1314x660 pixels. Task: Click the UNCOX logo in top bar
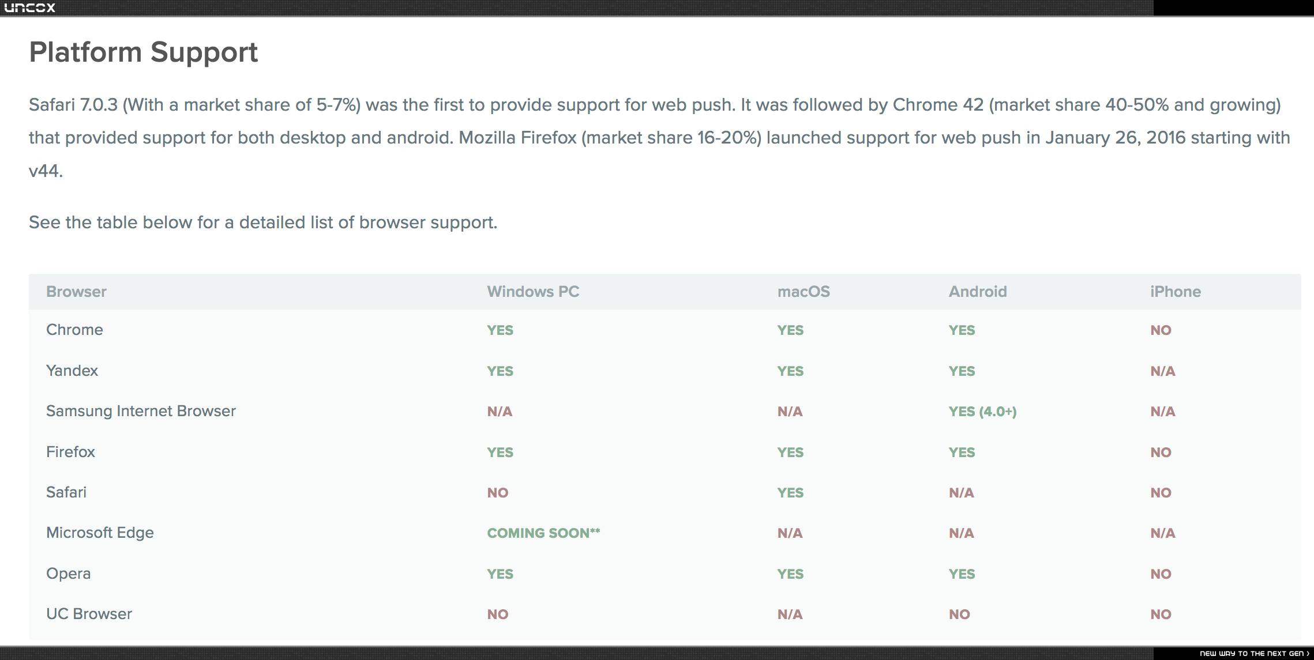[30, 7]
